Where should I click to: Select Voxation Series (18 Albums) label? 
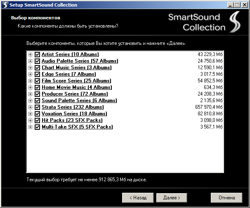[74, 114]
